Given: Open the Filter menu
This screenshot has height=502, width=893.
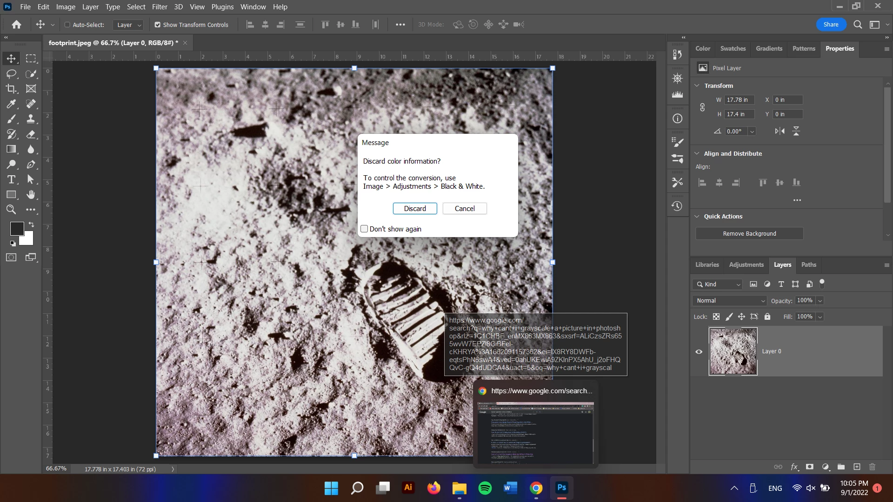Looking at the screenshot, I should coord(160,7).
